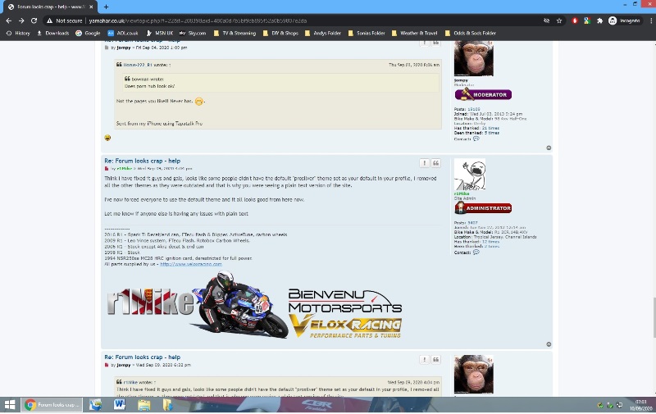View r1Mike's has thanked 12 times

(x=490, y=242)
